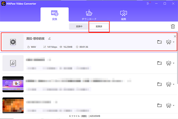Open the ダウンロード tab
Screen dimensions: 178x119
coord(89,15)
